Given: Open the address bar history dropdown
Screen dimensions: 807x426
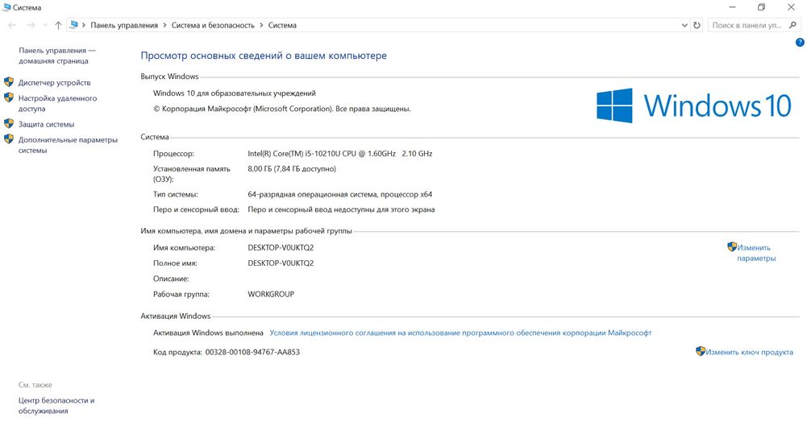Looking at the screenshot, I should [x=684, y=25].
